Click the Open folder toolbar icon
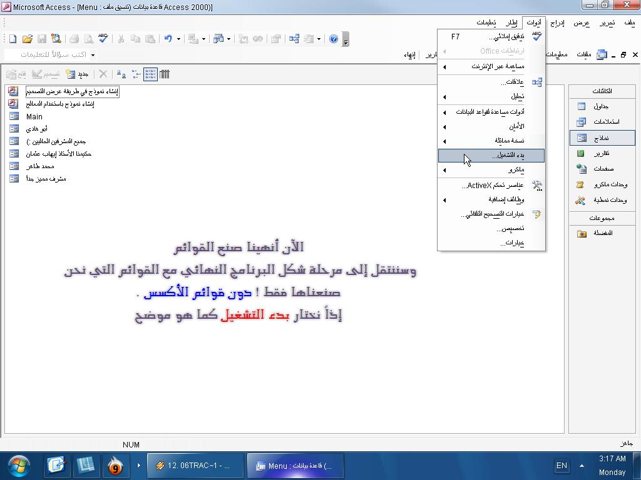 click(x=27, y=39)
